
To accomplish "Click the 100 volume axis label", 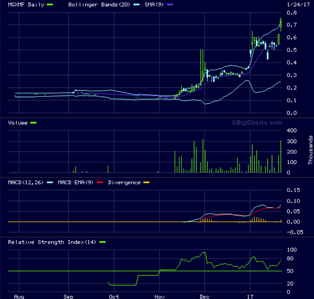I will click(x=292, y=162).
